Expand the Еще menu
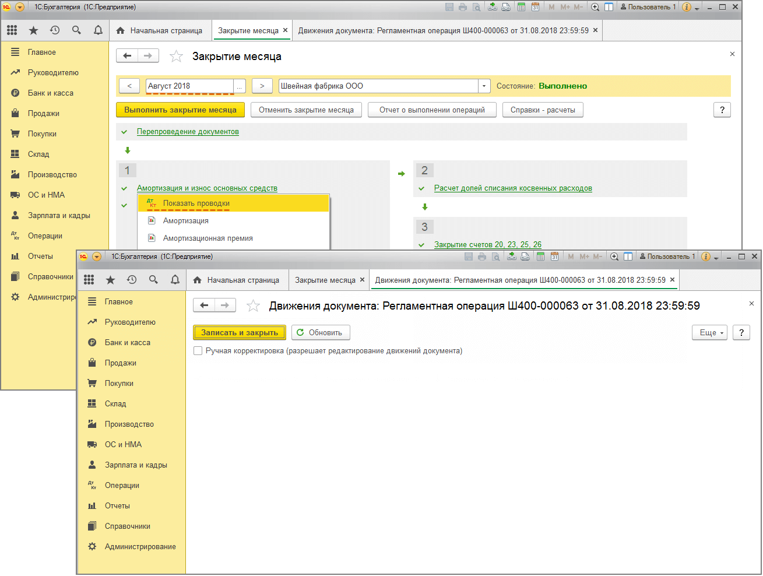763x576 pixels. pos(709,332)
